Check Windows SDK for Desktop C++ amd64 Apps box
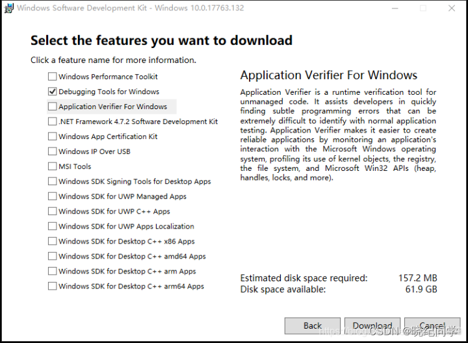The height and width of the screenshot is (343, 468). tap(52, 256)
